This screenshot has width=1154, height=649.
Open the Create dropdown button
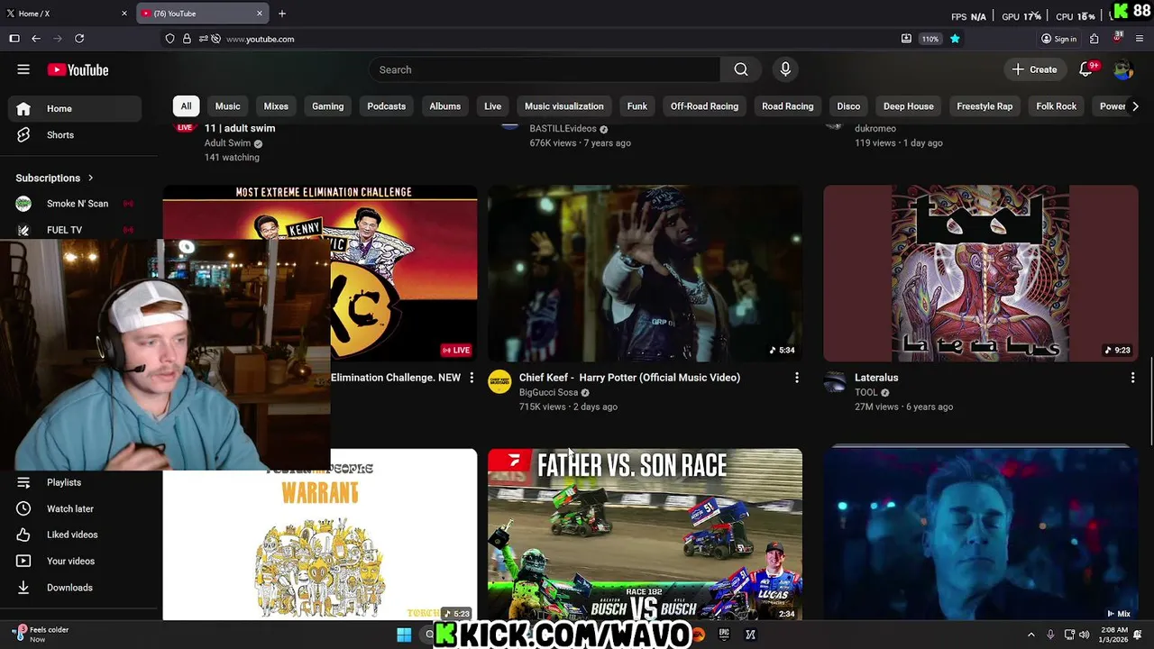(1035, 69)
